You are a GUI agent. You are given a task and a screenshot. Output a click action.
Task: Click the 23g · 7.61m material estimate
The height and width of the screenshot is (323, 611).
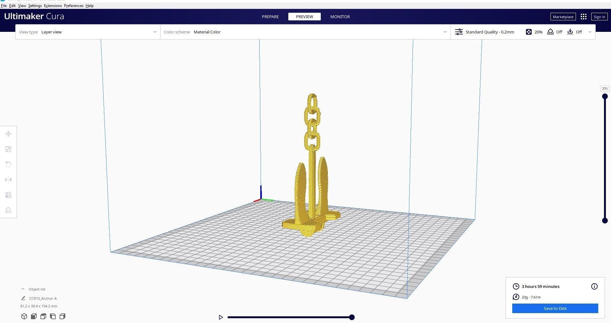pyautogui.click(x=531, y=297)
